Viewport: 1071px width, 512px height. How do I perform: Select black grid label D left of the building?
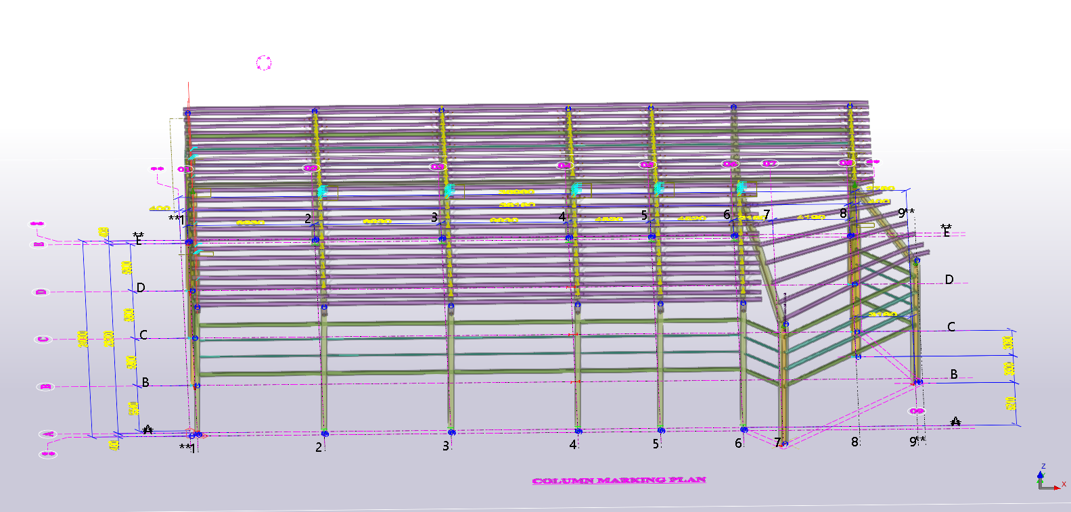(x=141, y=287)
